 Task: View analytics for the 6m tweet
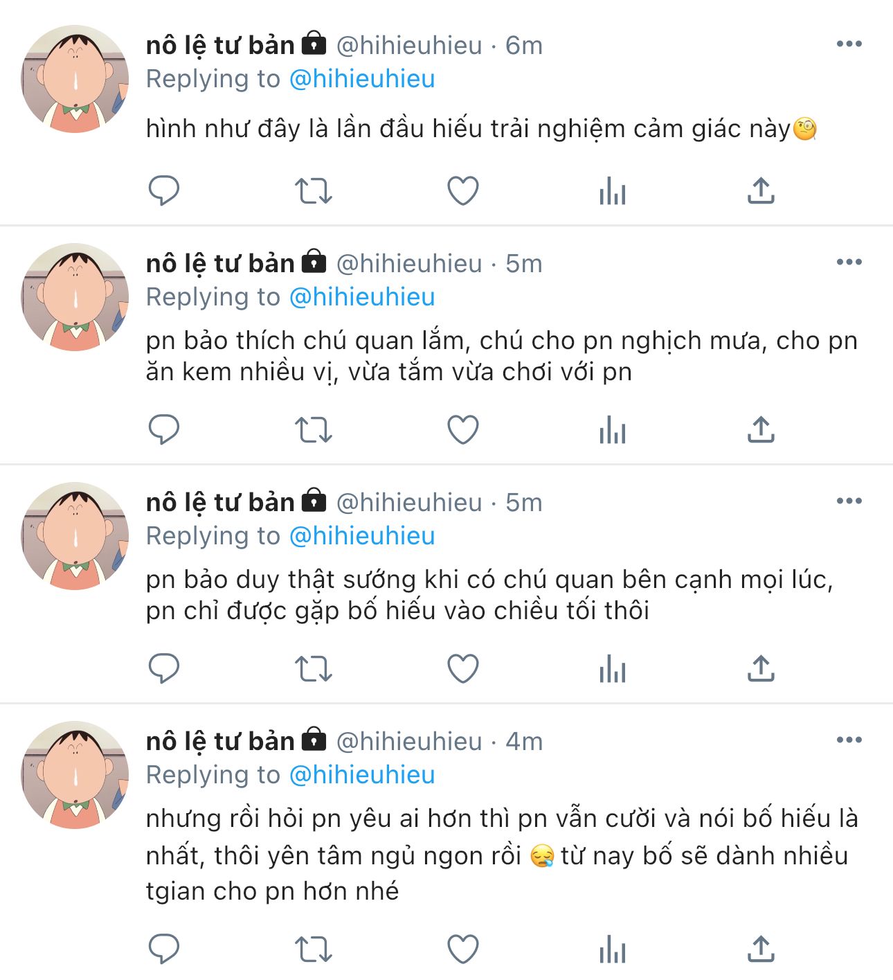pyautogui.click(x=613, y=190)
